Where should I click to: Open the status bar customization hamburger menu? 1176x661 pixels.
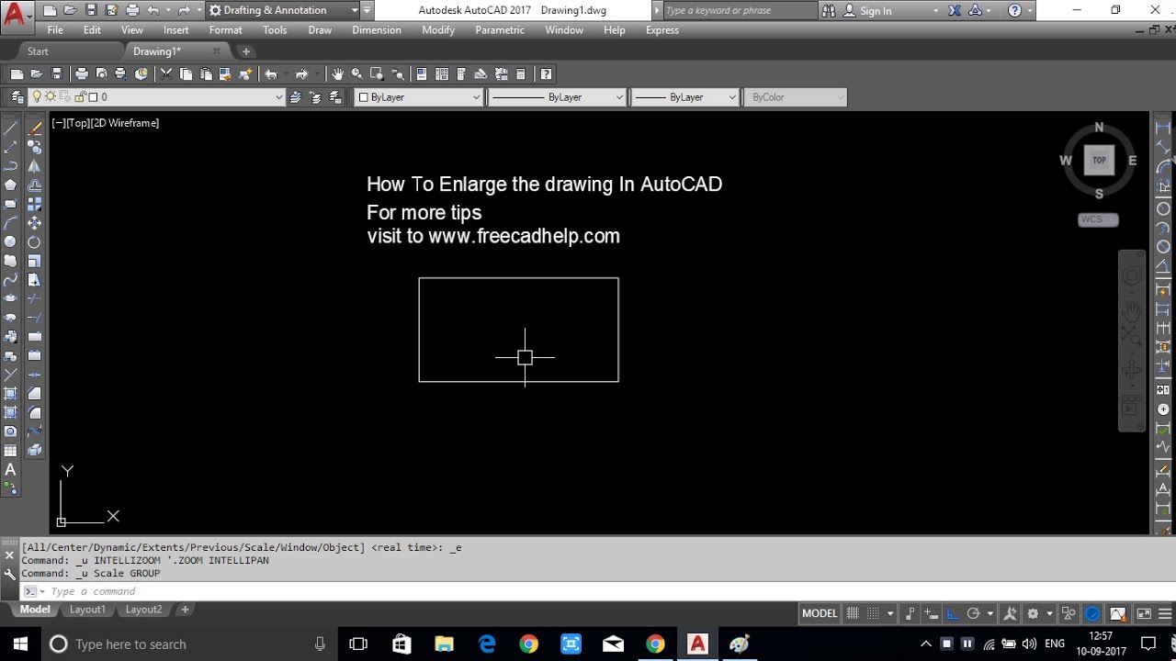[1165, 613]
